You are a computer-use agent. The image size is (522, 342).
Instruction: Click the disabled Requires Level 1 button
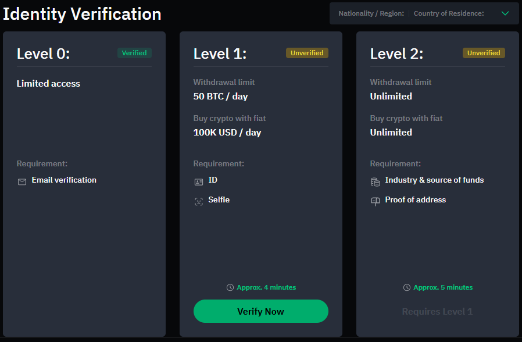437,312
